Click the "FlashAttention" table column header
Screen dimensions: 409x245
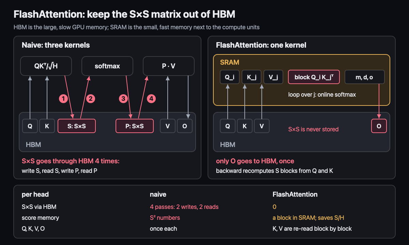295,195
